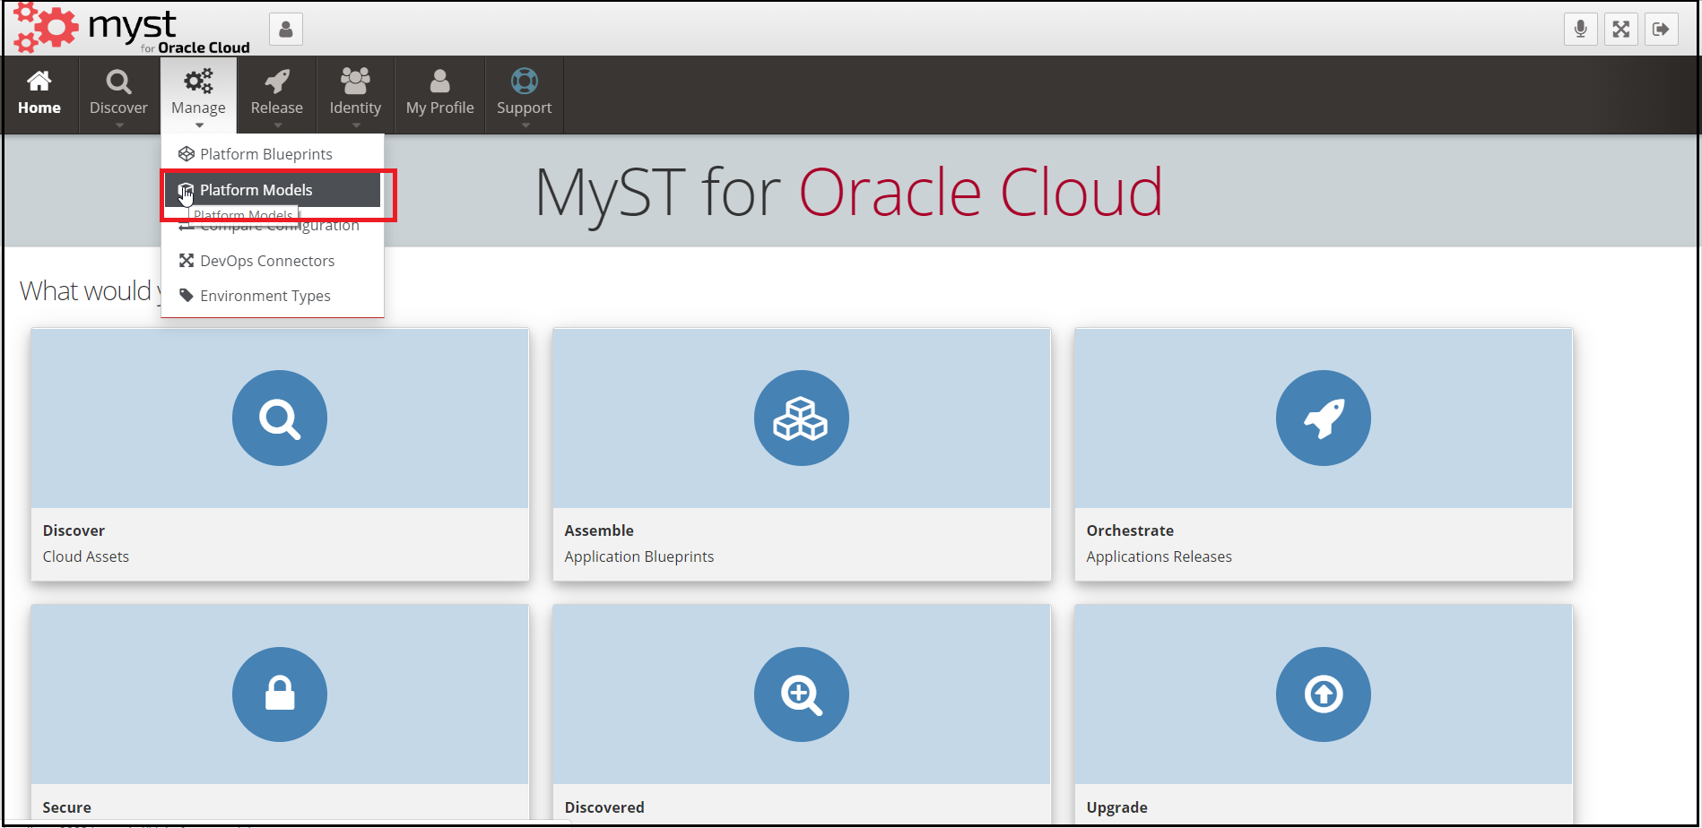Screen dimensions: 1702x828
Task: Select Environment Types menu item
Action: [265, 296]
